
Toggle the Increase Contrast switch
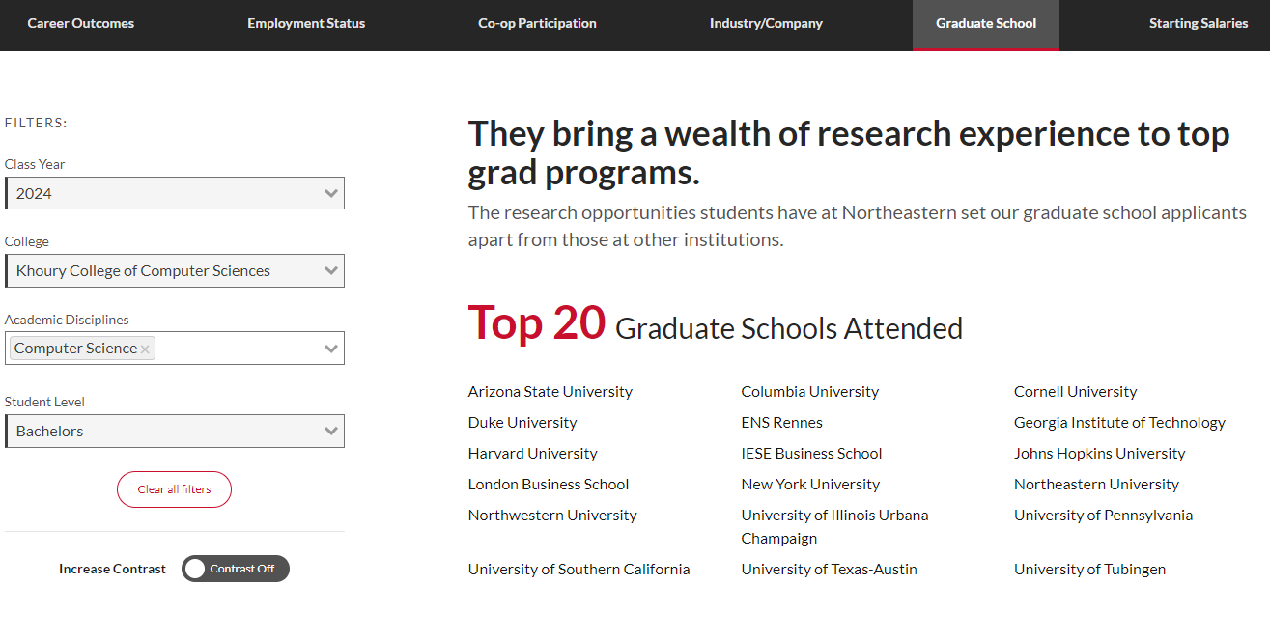click(236, 569)
